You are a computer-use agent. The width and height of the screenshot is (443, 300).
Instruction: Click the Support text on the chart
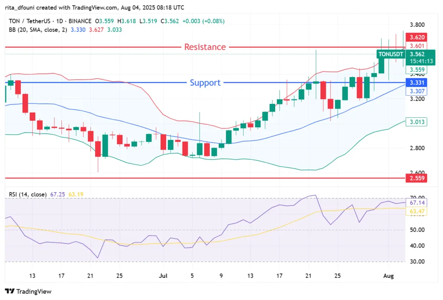(x=205, y=83)
